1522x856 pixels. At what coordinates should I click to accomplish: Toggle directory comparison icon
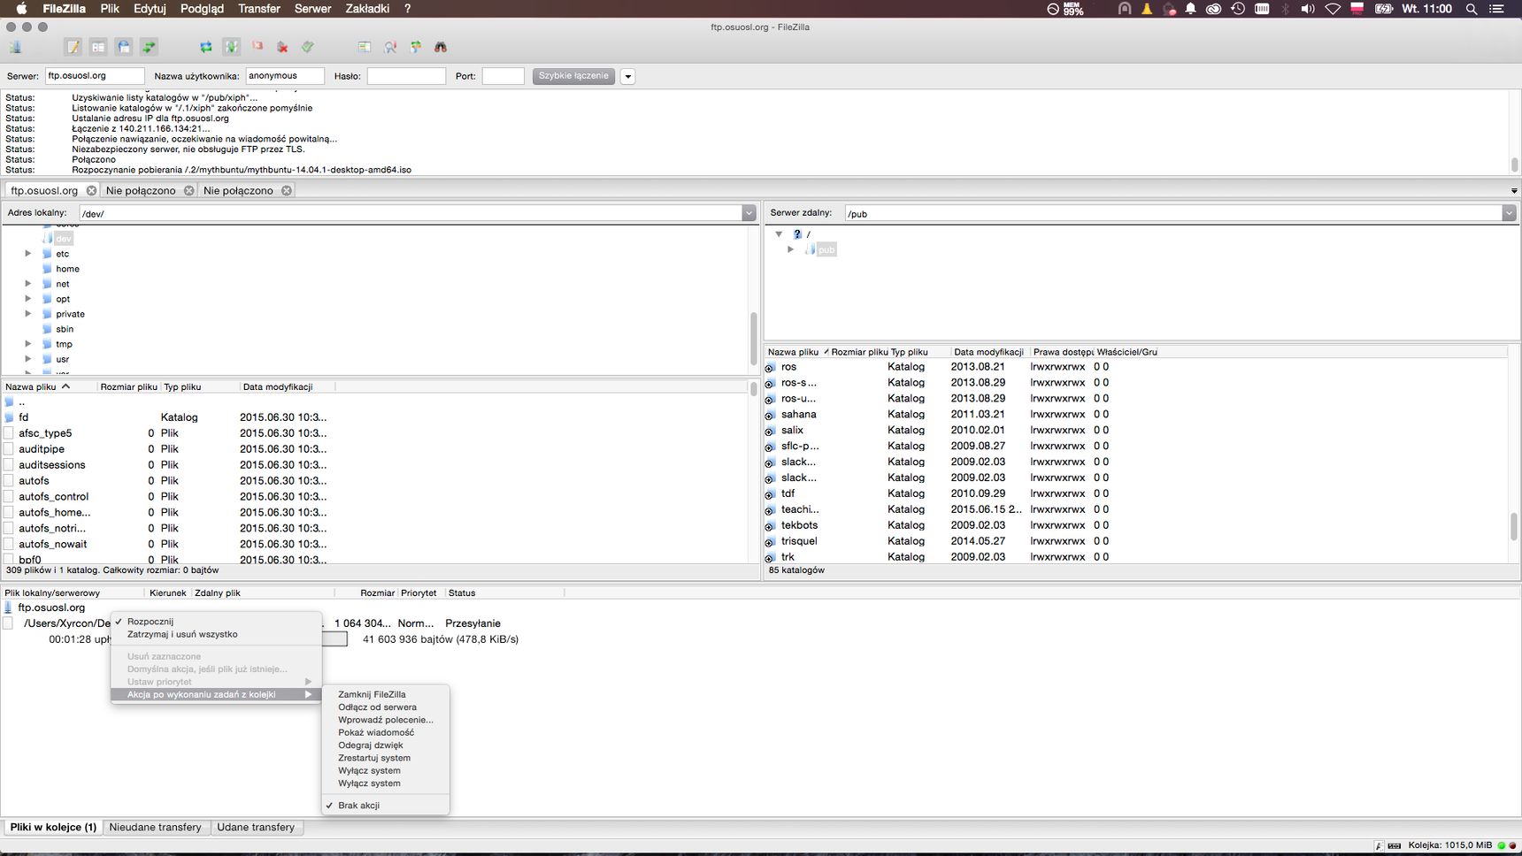pos(390,47)
